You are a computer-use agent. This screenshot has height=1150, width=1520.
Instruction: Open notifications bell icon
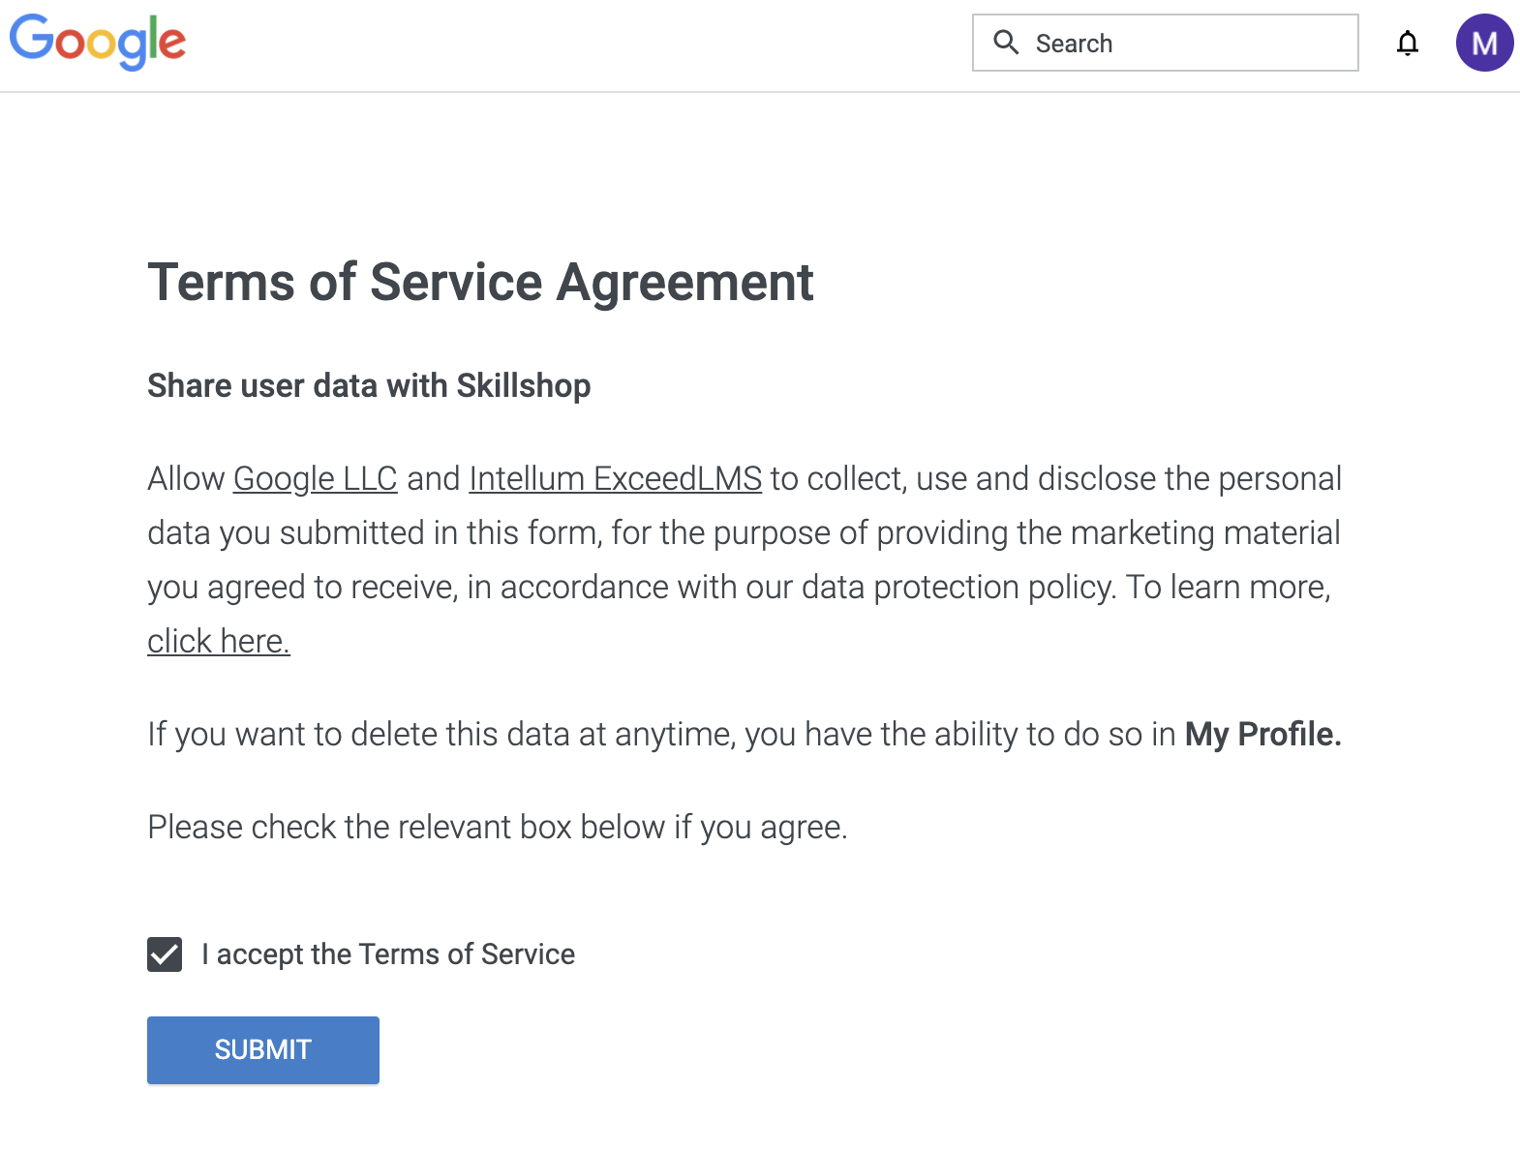click(1408, 43)
